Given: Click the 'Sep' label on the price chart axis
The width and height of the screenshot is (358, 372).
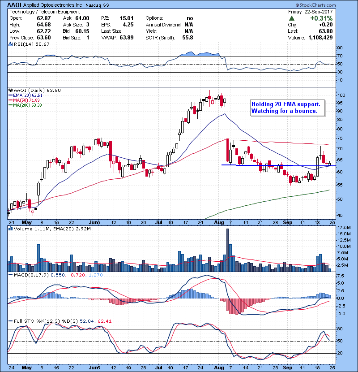Looking at the screenshot, I should [288, 222].
